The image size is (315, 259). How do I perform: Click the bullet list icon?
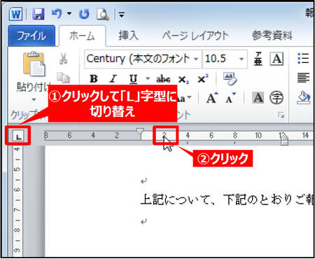coord(303,58)
